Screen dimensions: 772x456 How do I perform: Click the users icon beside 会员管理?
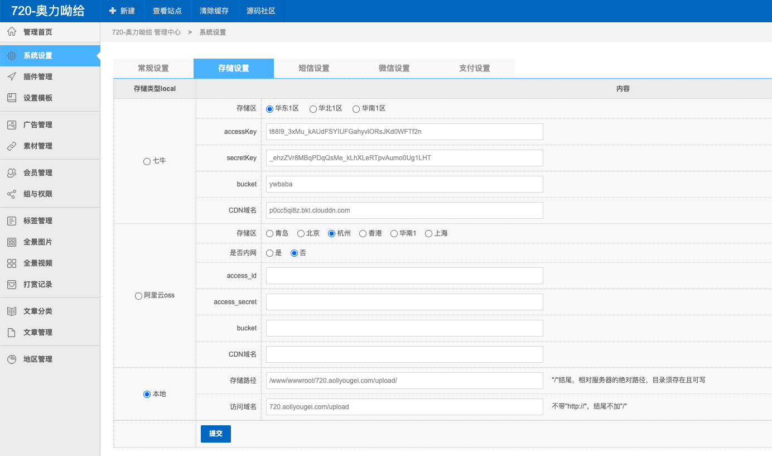12,173
